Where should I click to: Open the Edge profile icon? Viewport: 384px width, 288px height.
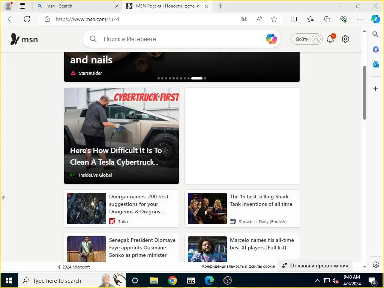[x=9, y=6]
